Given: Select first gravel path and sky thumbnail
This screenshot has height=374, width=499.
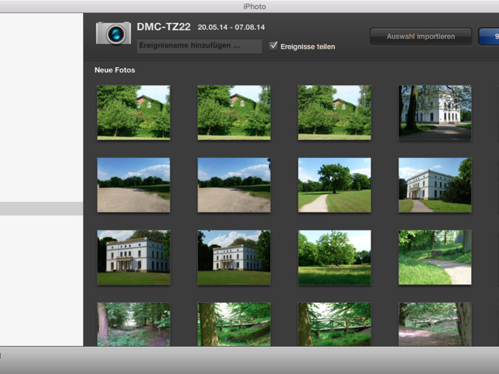Looking at the screenshot, I should click(133, 185).
